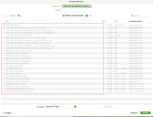Click date cell 2022. júl. 29. 12:42
Viewport: 153px width, 117px height.
(136, 84)
